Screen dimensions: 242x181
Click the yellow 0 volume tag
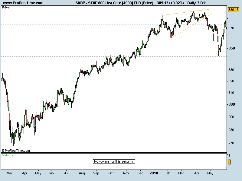tap(229, 162)
